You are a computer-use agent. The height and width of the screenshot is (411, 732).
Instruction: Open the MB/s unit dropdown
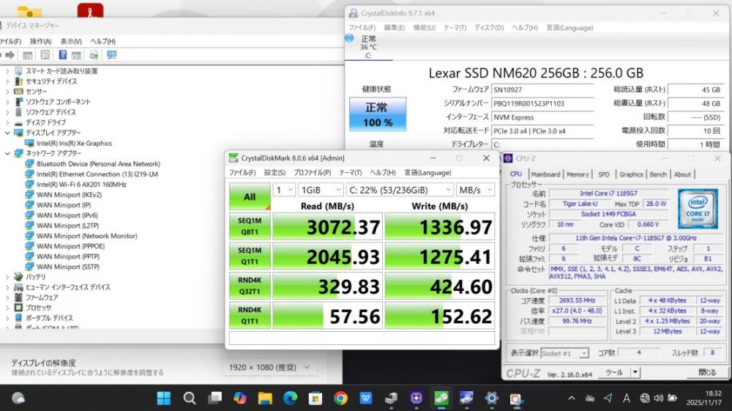tap(475, 190)
